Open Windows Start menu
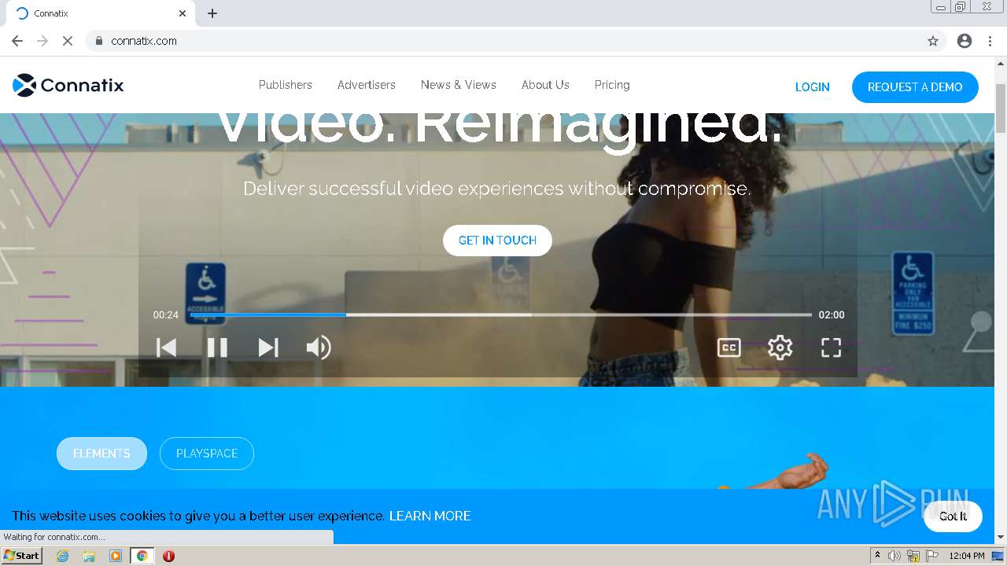 pos(21,556)
